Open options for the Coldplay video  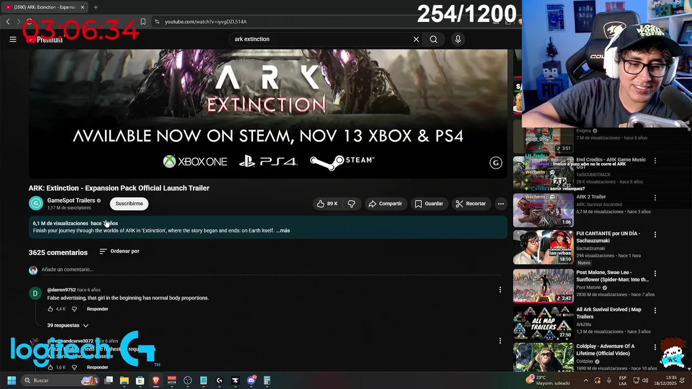(655, 347)
